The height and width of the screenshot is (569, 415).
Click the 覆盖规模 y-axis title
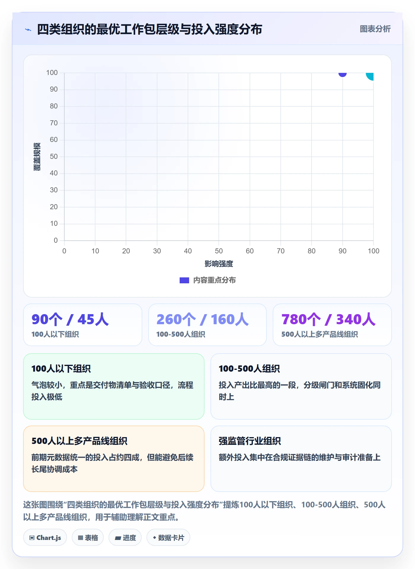(37, 157)
